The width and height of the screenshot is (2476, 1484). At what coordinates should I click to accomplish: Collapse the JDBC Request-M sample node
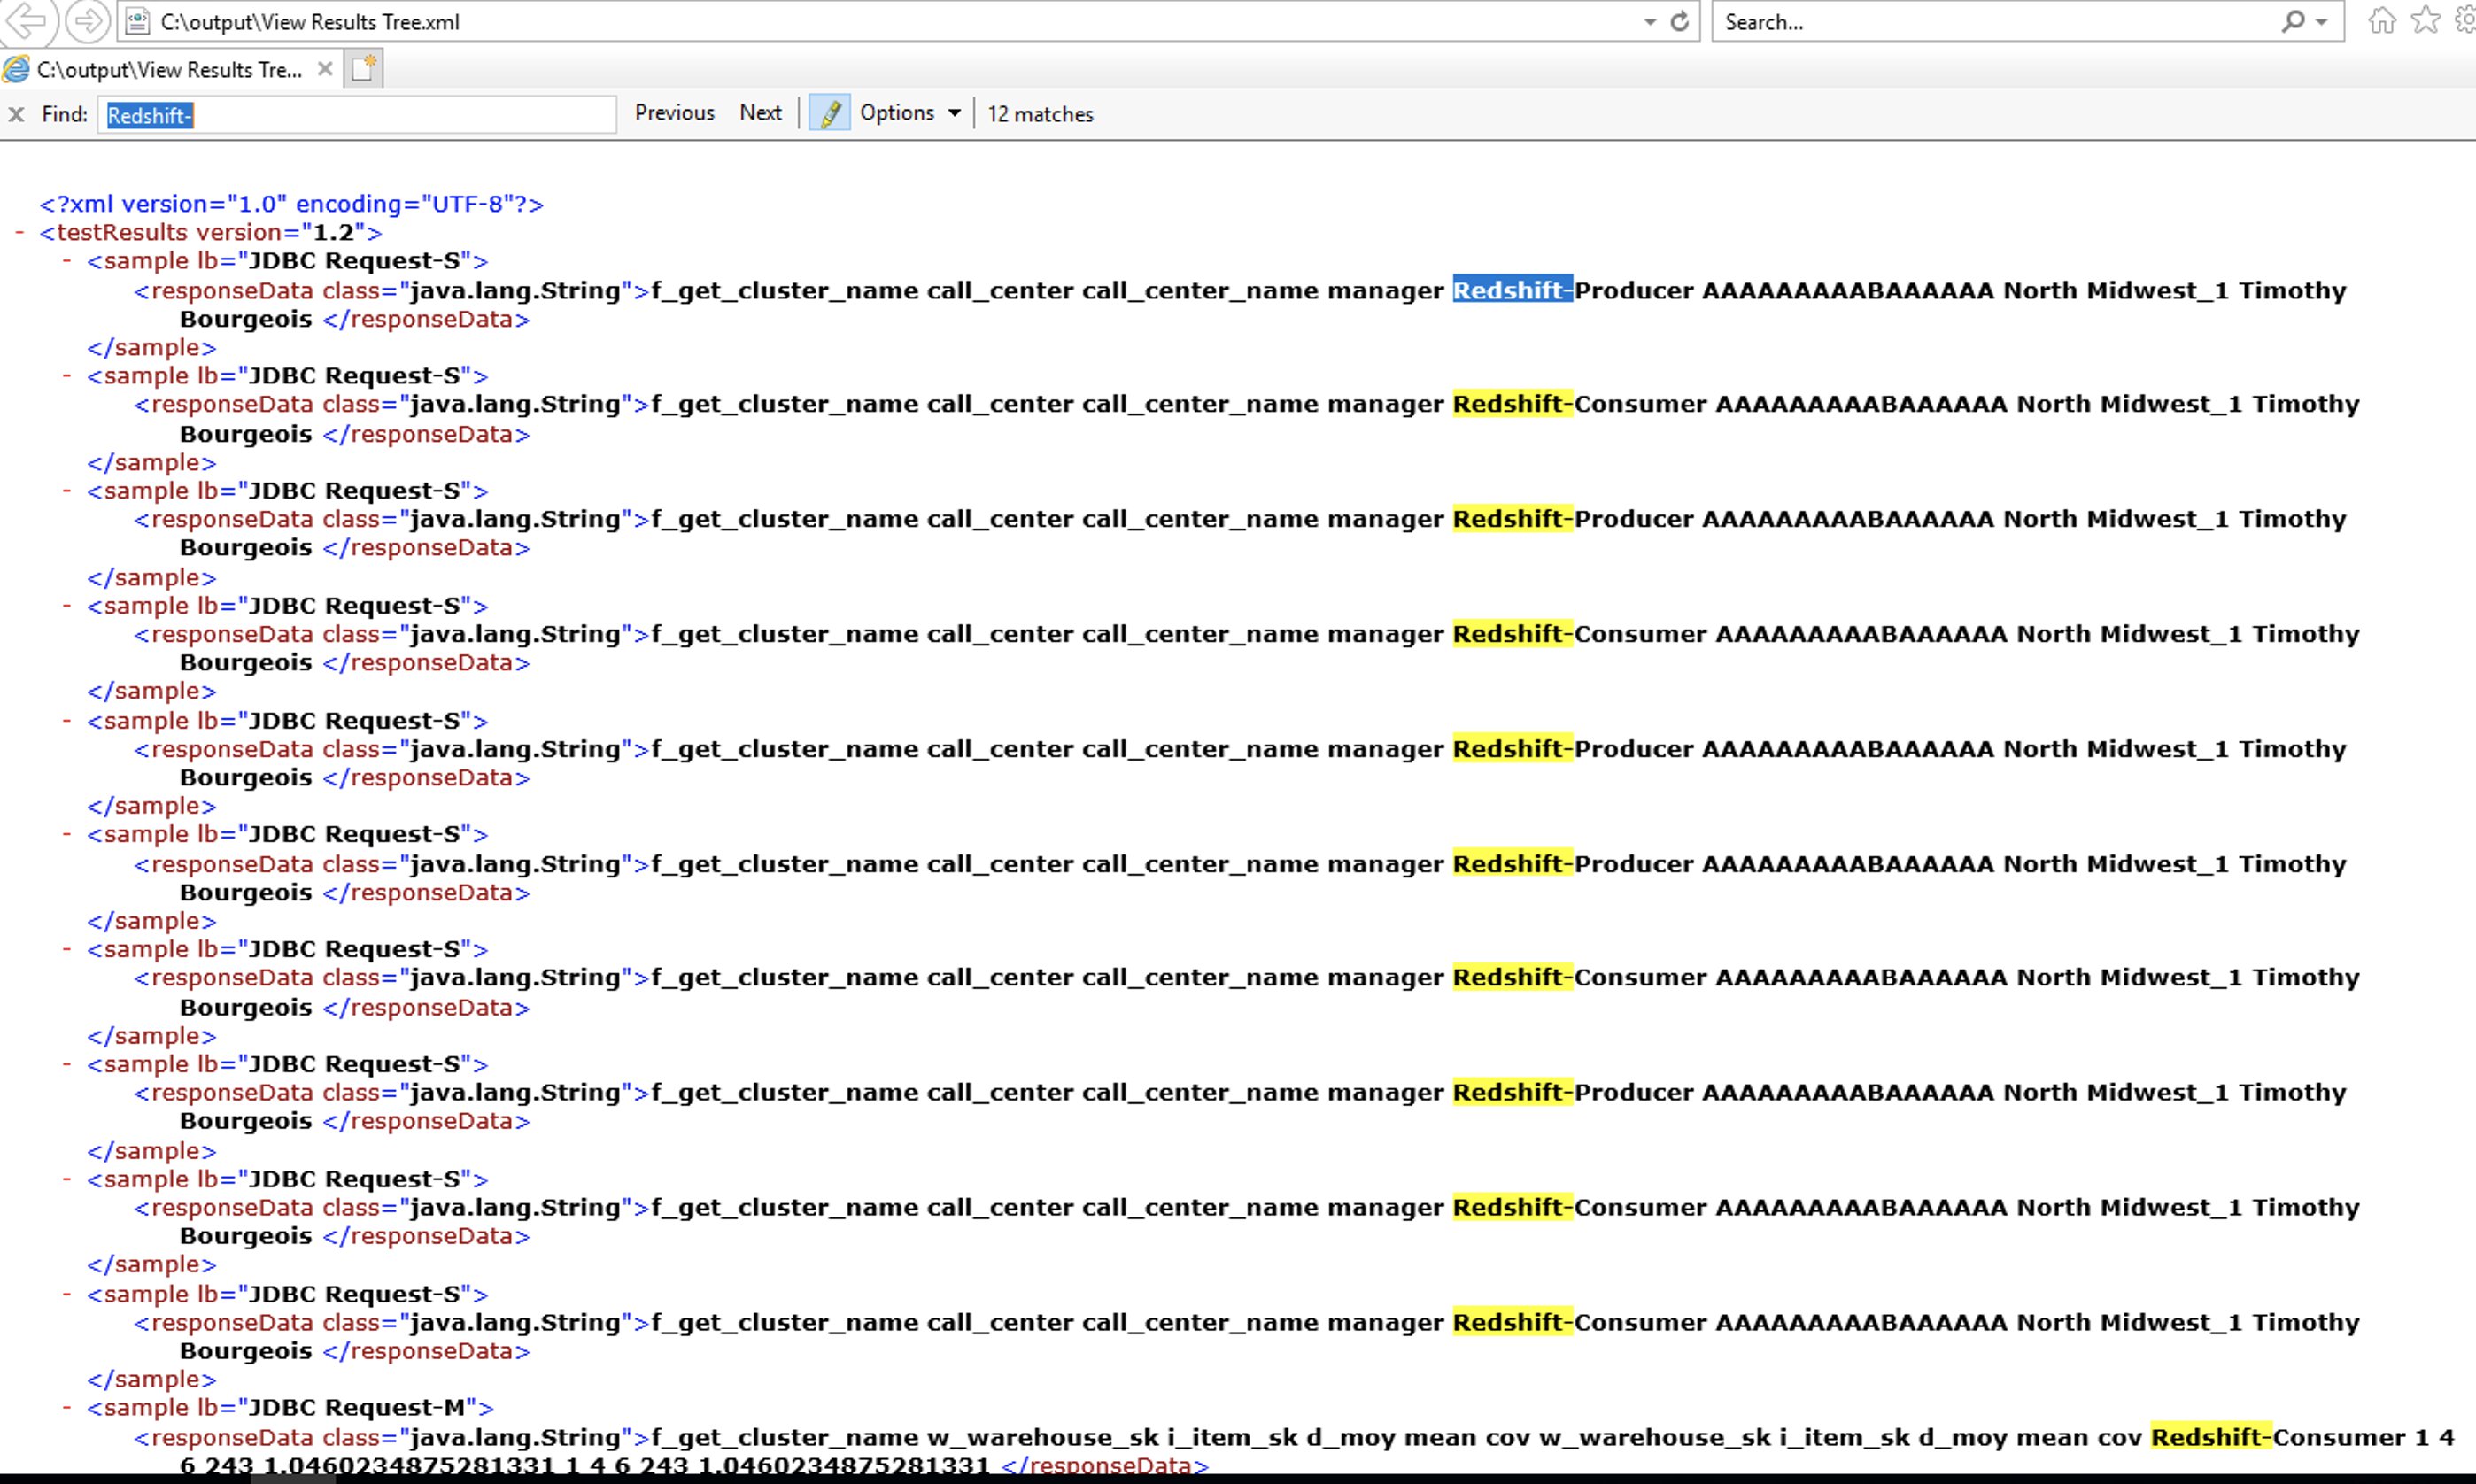coord(67,1408)
